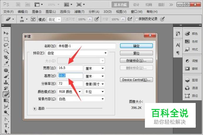Screen dimensions: 203x135
Task: Toggle tablet pressure for opacity button
Action: coord(97,19)
